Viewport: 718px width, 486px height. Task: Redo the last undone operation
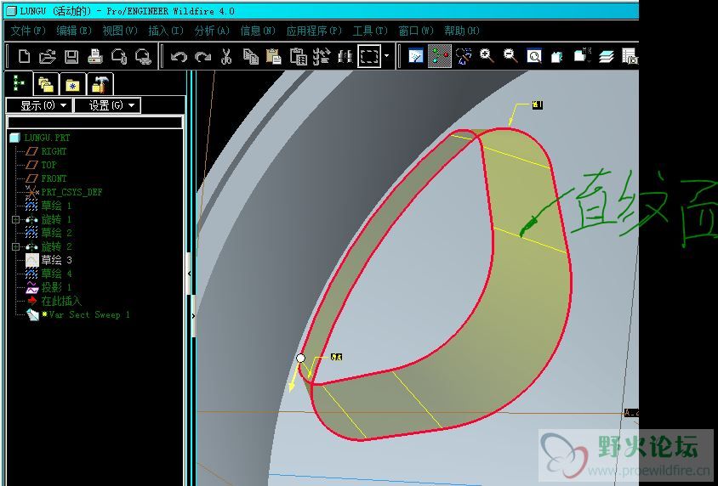pos(202,57)
